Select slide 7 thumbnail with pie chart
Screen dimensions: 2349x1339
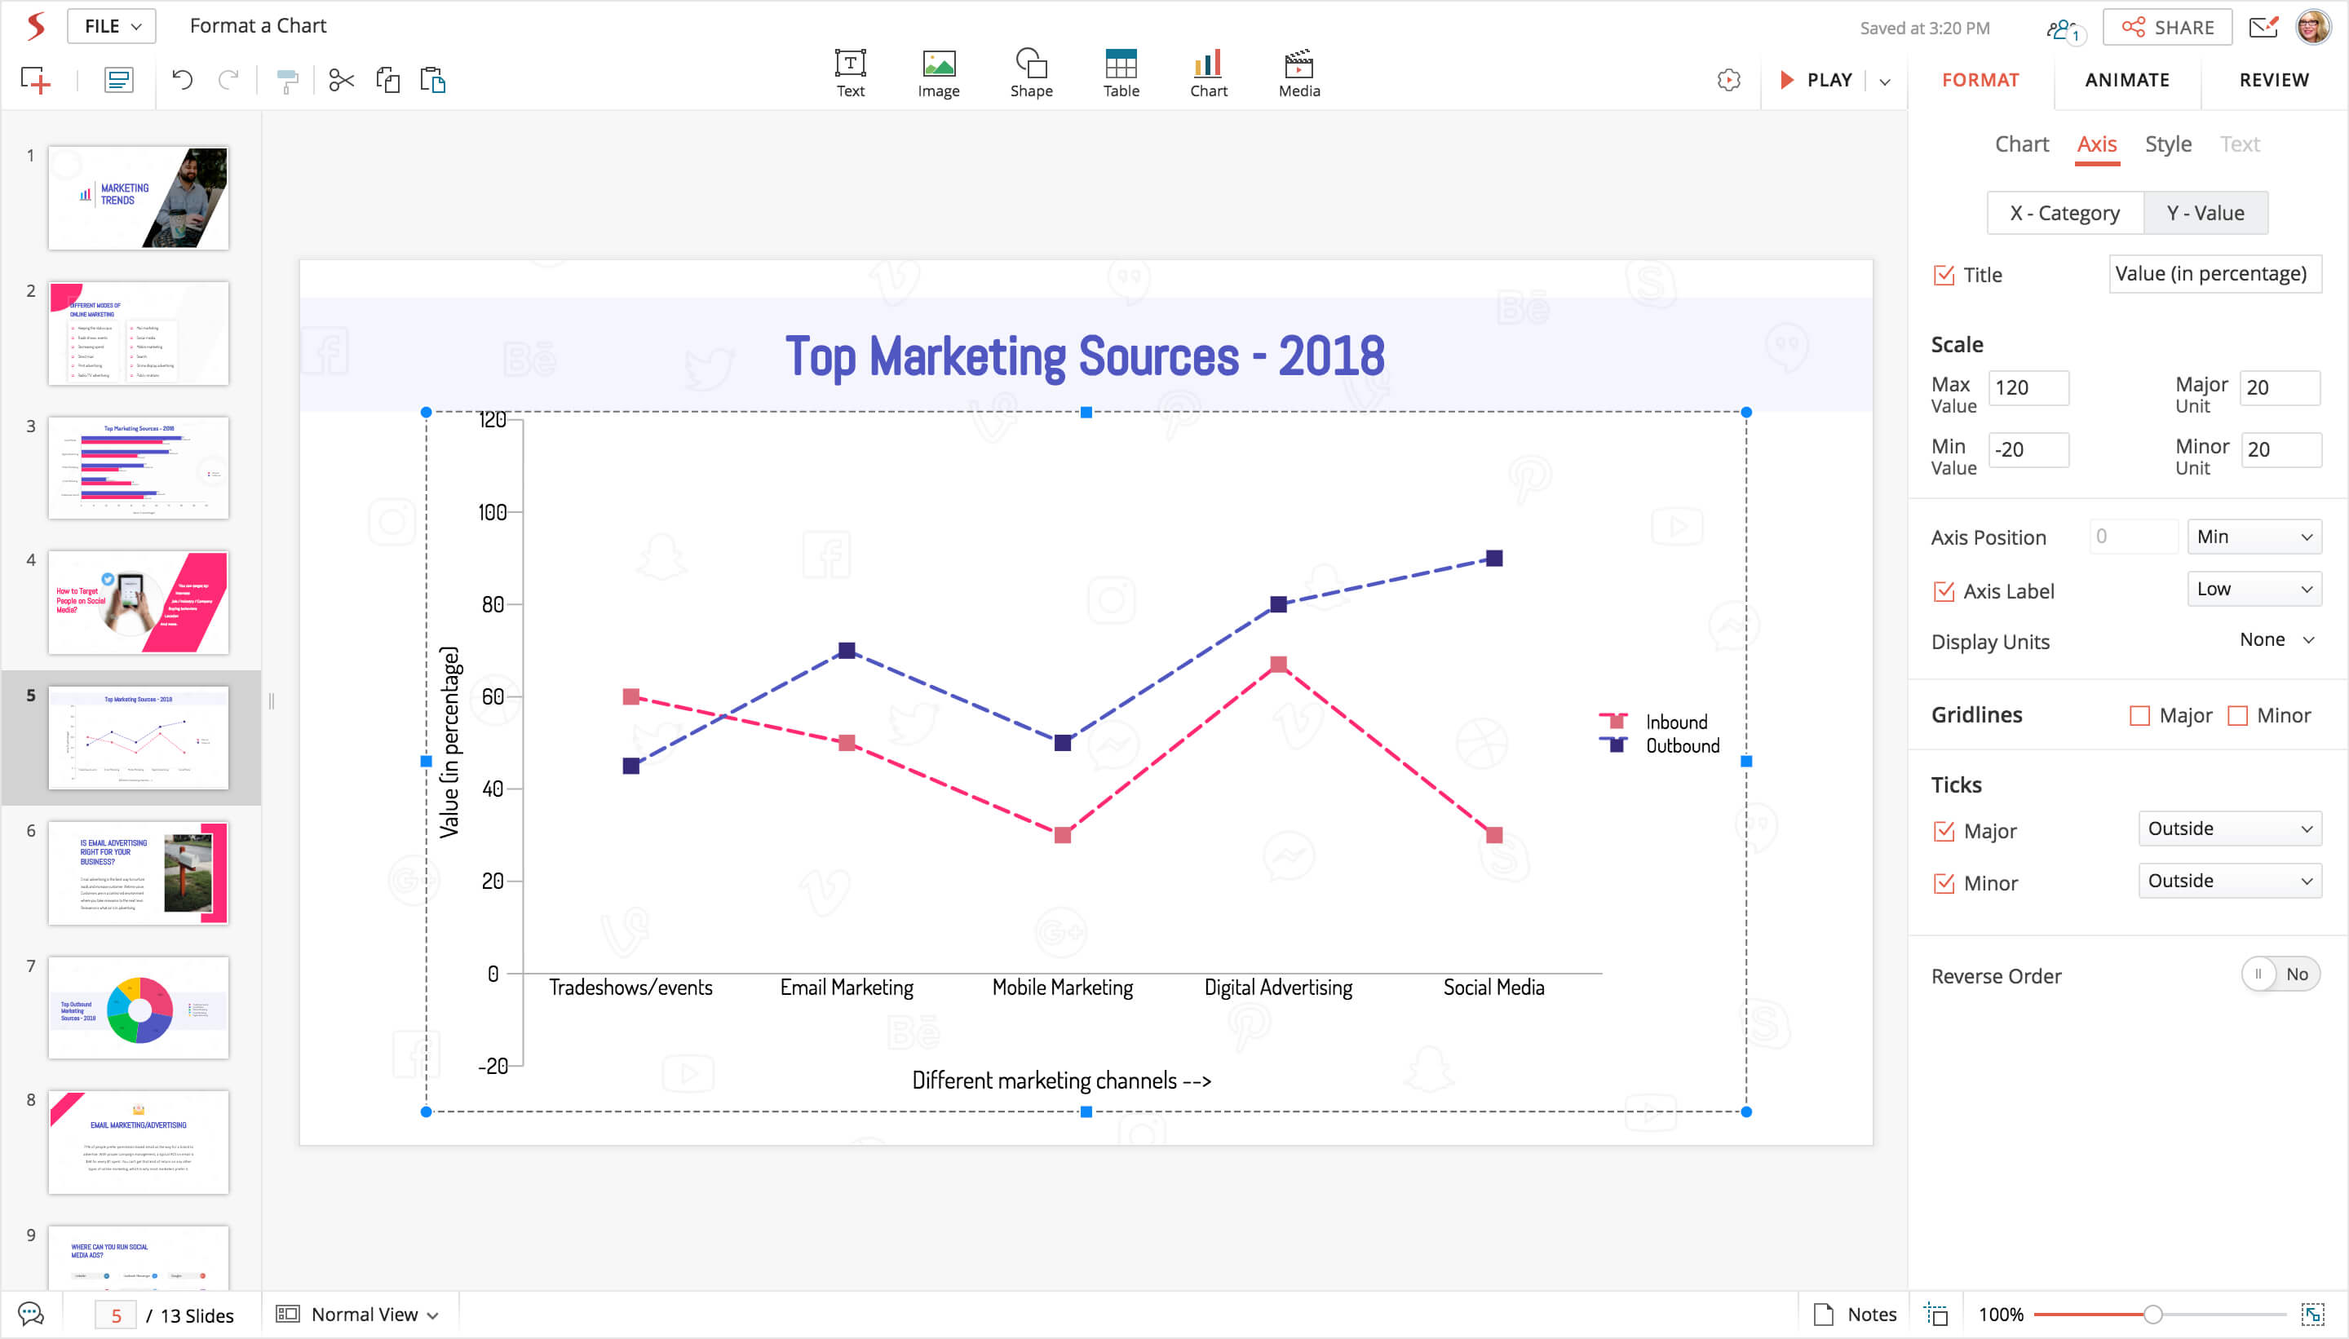138,1008
